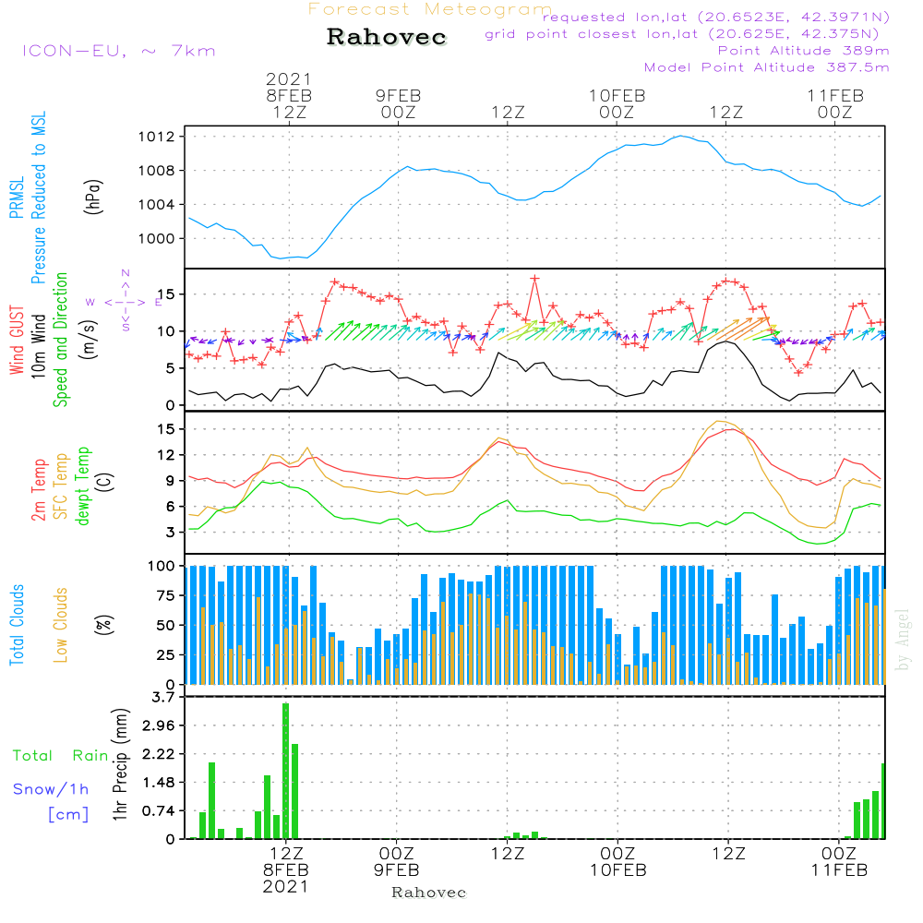This screenshot has width=923, height=923.
Task: Click the '12Z 8FEB 2021' bottom axis label
Action: coord(286,870)
